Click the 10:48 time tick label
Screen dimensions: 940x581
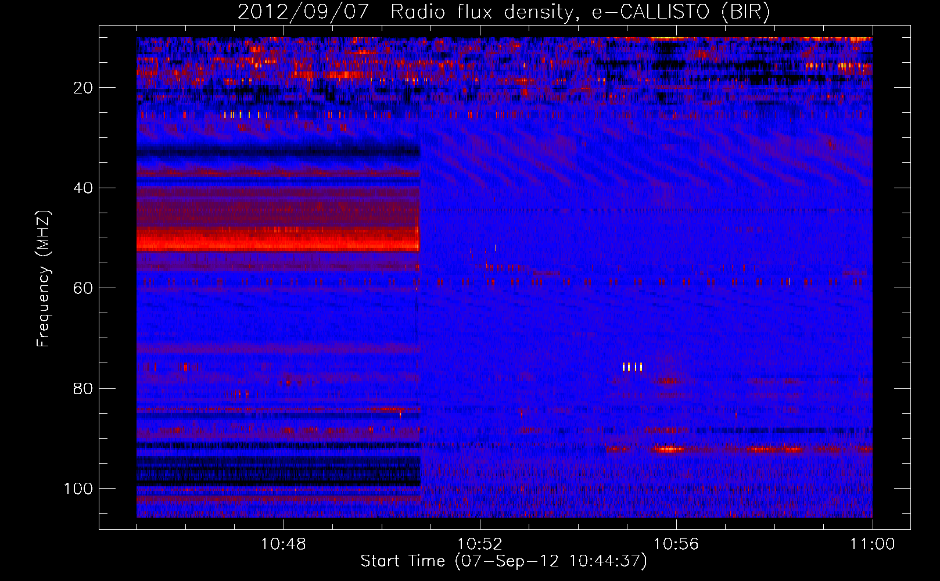coord(284,544)
